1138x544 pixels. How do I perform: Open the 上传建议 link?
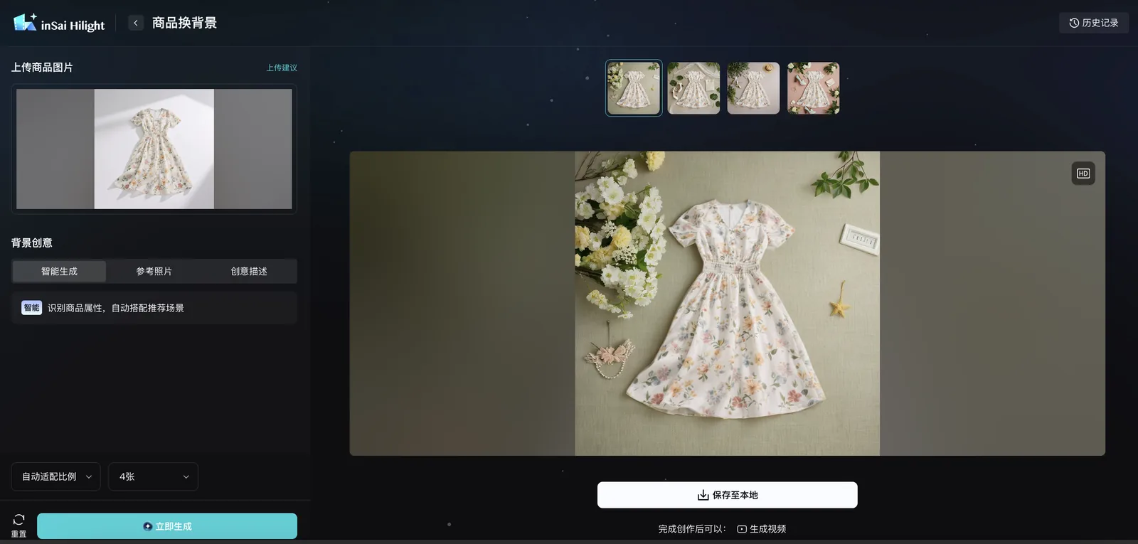point(282,68)
